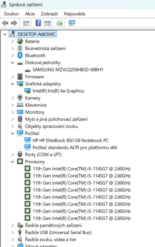The width and height of the screenshot is (155, 247).
Task: Click the Řadiče zvuku, videa a her label
Action: pyautogui.click(x=51, y=239)
